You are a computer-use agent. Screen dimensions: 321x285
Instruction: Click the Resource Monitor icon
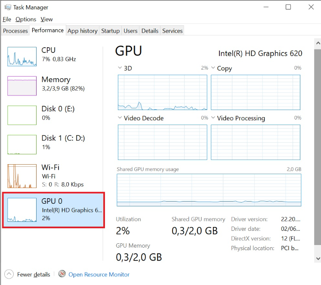[62, 274]
